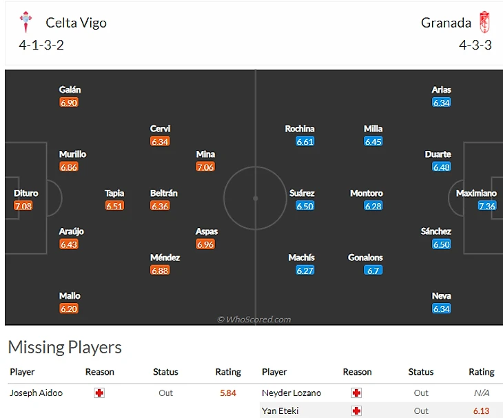Screen dimensions: 503x418
Task: Click Galán's 6.90 rating badge
Action: [69, 102]
